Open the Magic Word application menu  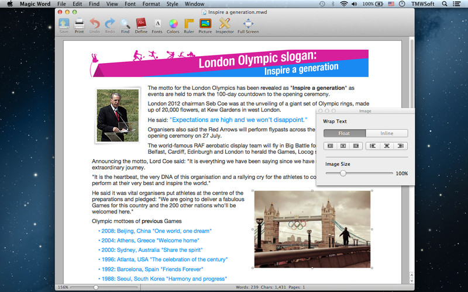pyautogui.click(x=35, y=4)
